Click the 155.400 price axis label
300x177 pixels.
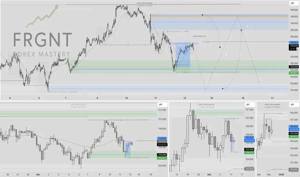[x=294, y=57]
